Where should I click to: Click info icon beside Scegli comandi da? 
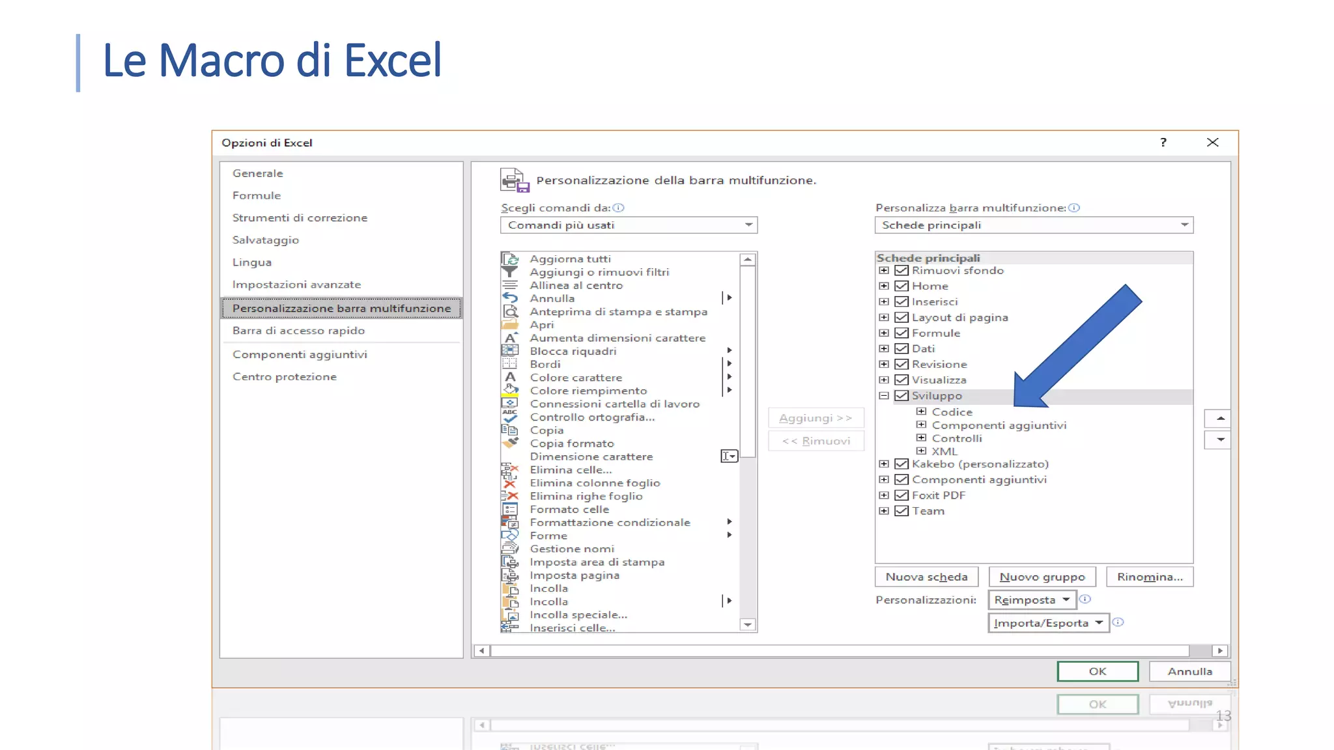(x=619, y=208)
